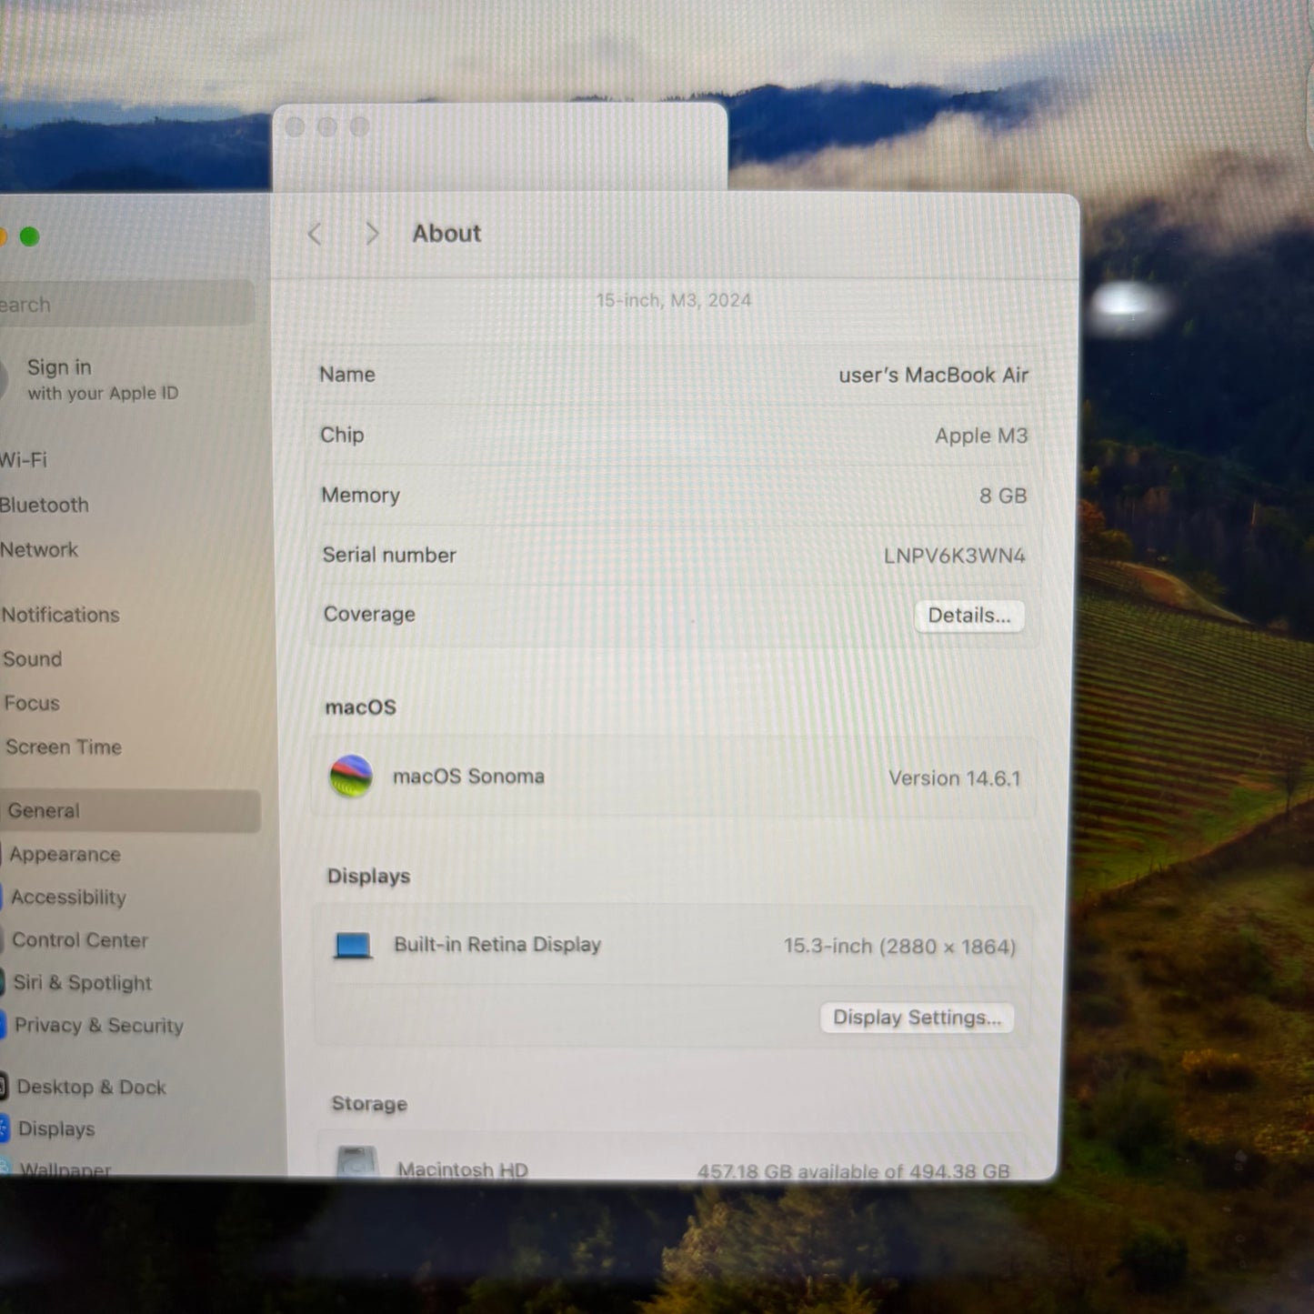Focus the Search field in sidebar

pyautogui.click(x=126, y=304)
